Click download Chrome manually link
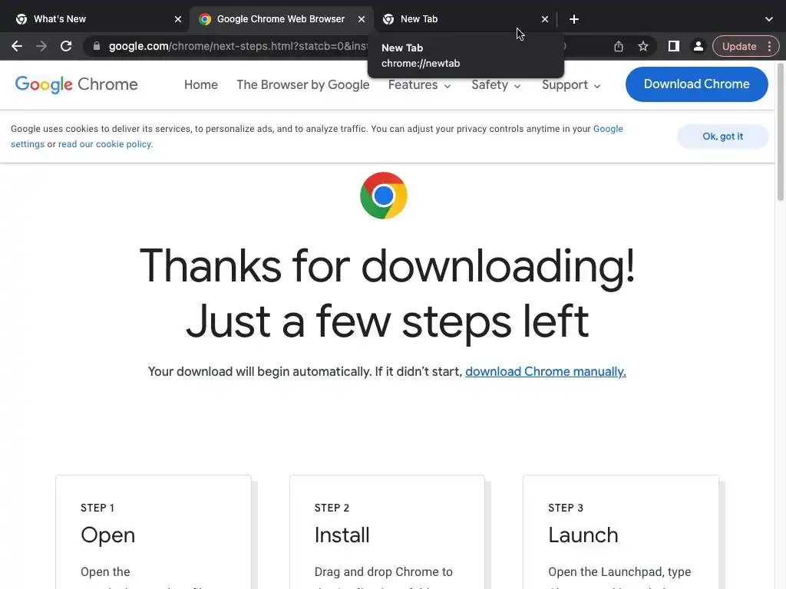 tap(546, 372)
